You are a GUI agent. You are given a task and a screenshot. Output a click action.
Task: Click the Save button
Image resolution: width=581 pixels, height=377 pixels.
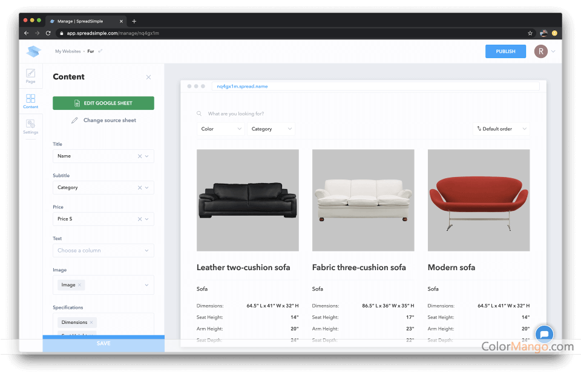(103, 343)
